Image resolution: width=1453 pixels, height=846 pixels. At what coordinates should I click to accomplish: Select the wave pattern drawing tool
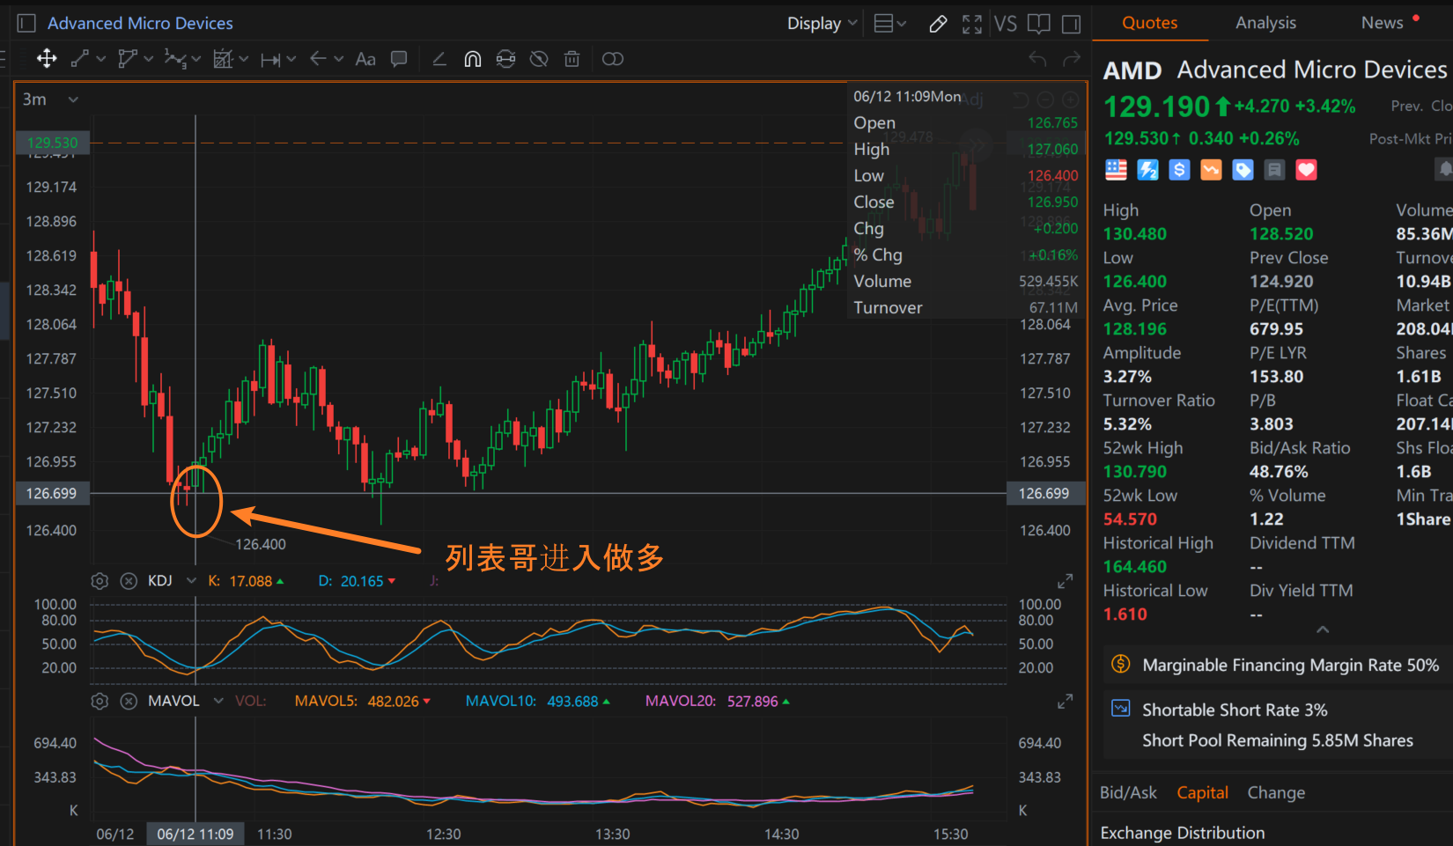tap(174, 59)
